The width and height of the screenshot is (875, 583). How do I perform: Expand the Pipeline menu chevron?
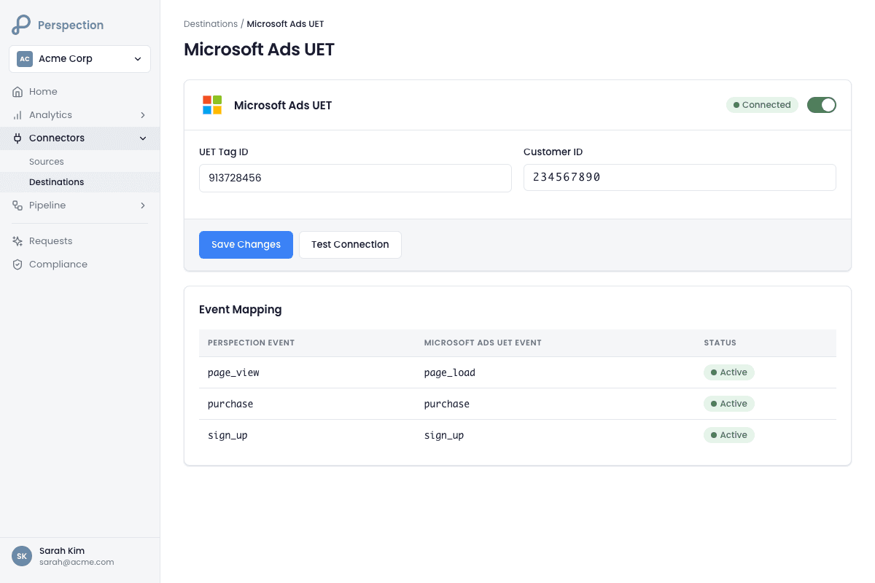[x=143, y=206]
